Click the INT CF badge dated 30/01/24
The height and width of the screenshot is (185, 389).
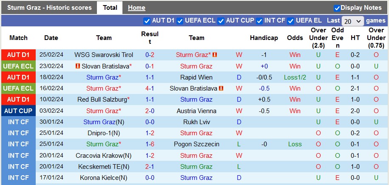(x=18, y=122)
